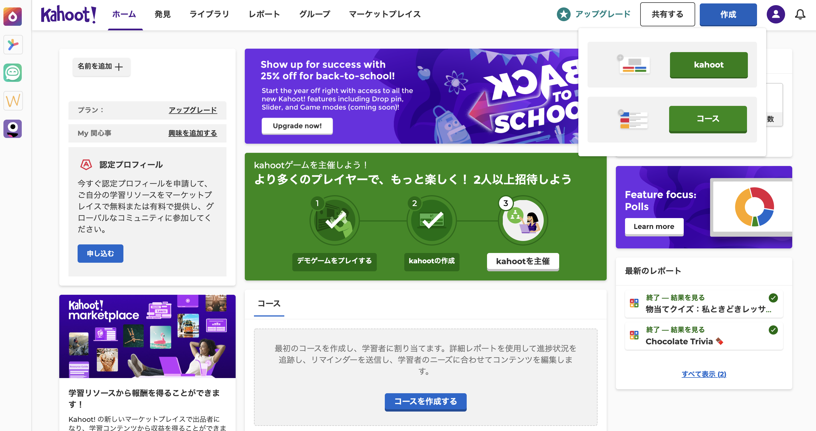The height and width of the screenshot is (431, 816).
Task: Click the Kahoot droplet icon in the left sidebar
Action: click(x=13, y=17)
